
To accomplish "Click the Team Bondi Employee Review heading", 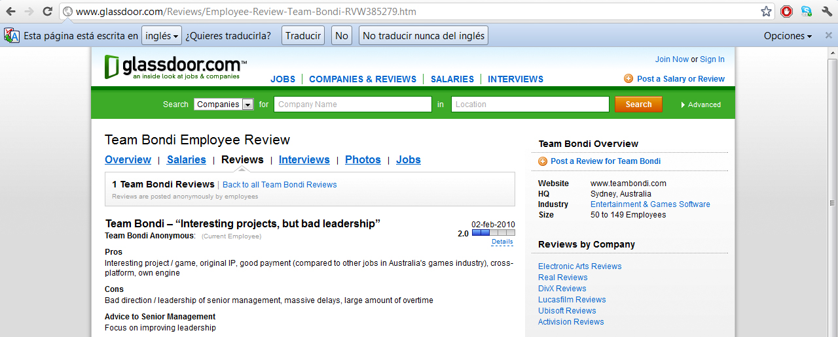I will [x=197, y=140].
